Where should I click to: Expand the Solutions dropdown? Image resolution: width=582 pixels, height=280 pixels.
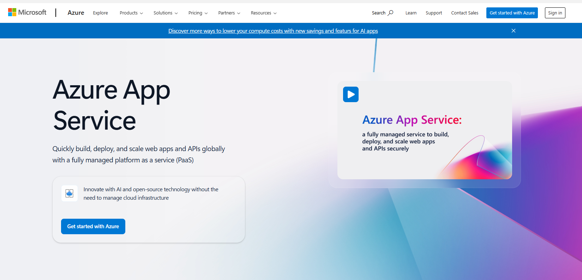tap(166, 13)
